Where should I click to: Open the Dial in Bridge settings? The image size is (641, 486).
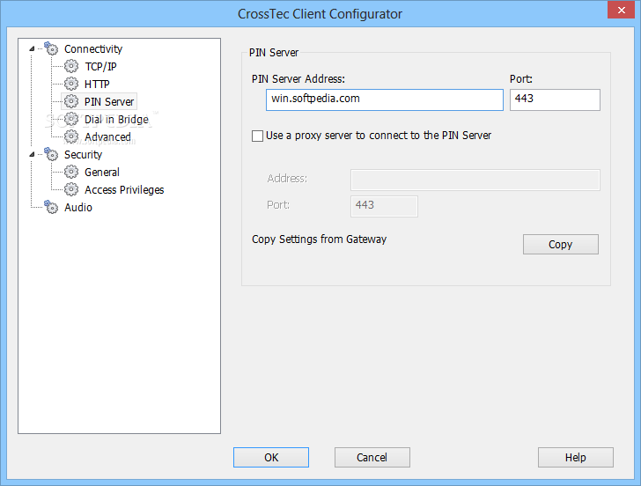click(x=116, y=119)
